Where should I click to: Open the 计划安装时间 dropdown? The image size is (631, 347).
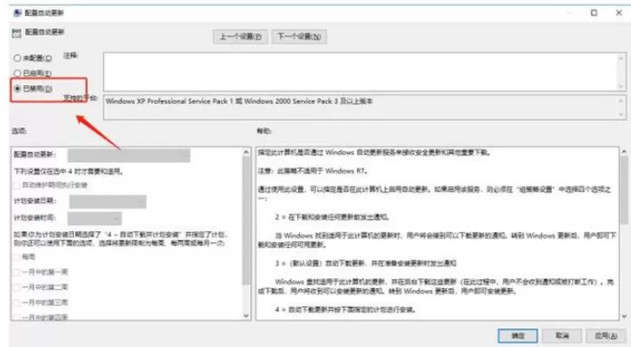pyautogui.click(x=94, y=218)
